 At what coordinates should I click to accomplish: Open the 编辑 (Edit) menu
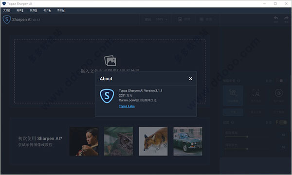[20, 10]
